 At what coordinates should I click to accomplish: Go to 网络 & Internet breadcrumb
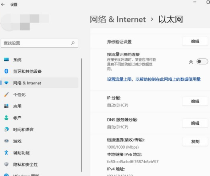click(118, 20)
